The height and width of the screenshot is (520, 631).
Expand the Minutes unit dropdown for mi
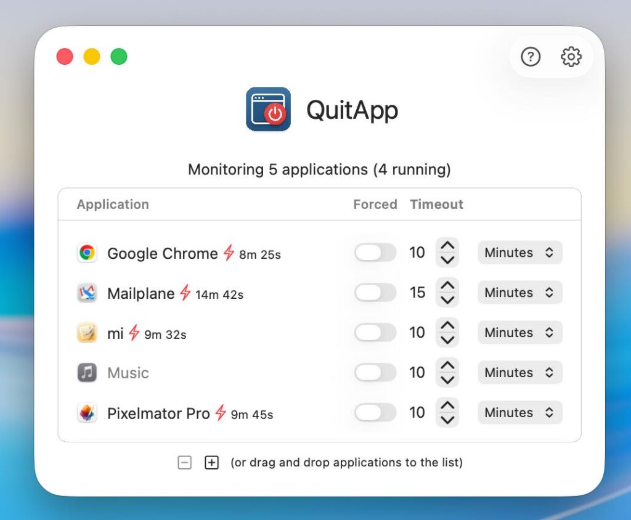[519, 333]
